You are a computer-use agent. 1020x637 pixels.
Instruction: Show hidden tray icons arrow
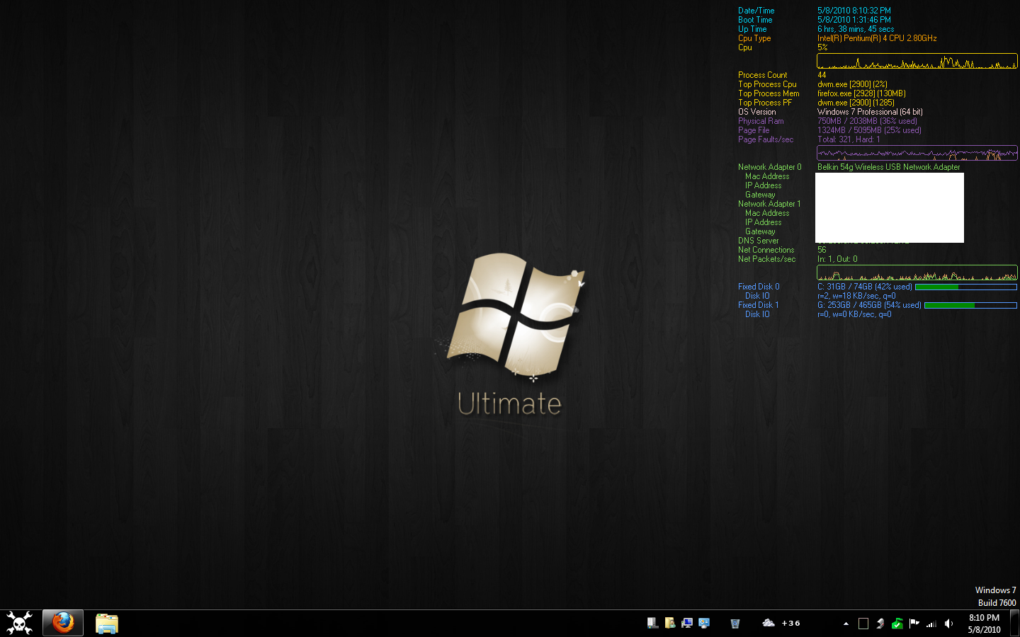tap(846, 624)
